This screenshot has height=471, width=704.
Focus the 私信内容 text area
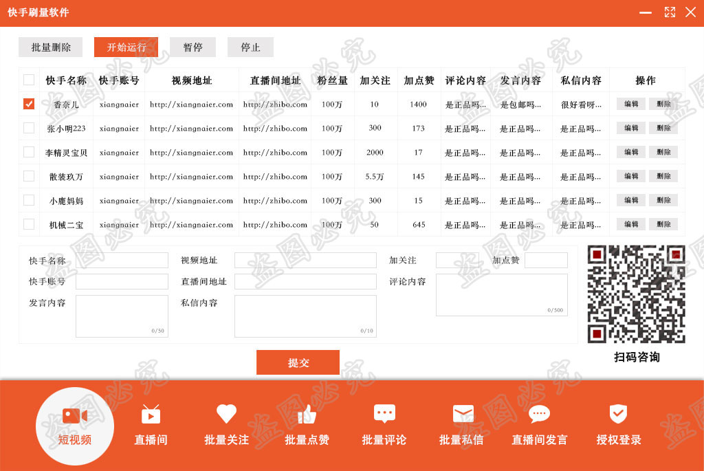point(305,316)
